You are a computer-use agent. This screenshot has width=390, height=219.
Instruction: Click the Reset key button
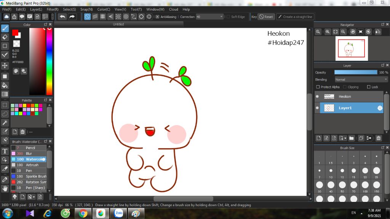click(x=266, y=17)
